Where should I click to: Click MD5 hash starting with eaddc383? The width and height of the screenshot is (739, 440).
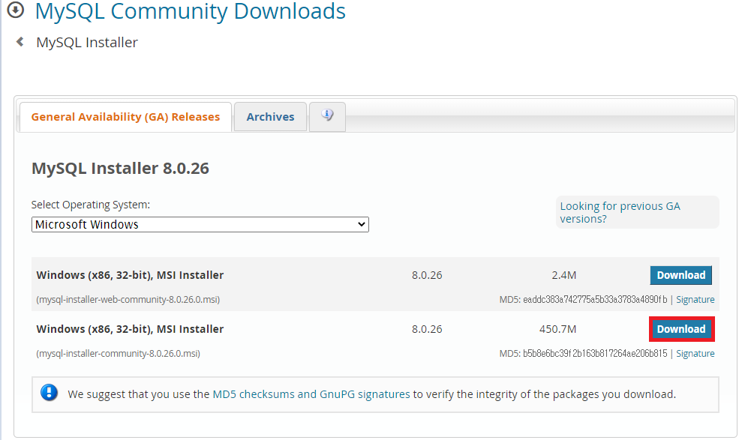(x=595, y=300)
